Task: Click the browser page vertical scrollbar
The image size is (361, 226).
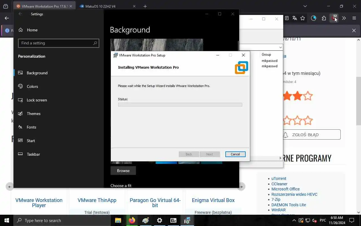Action: (x=358, y=101)
